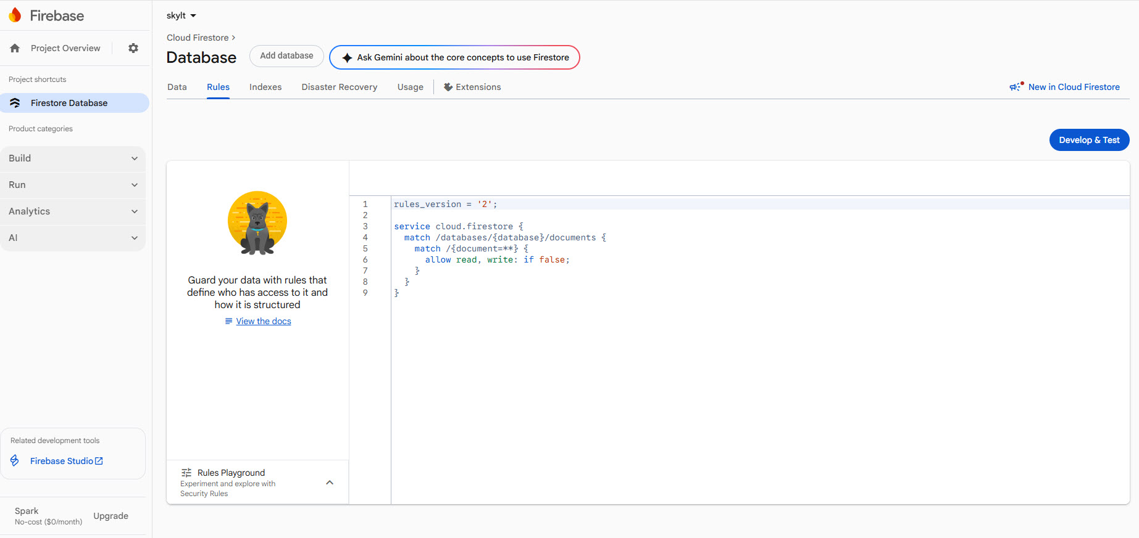Switch to the Data tab
1139x538 pixels.
(177, 87)
